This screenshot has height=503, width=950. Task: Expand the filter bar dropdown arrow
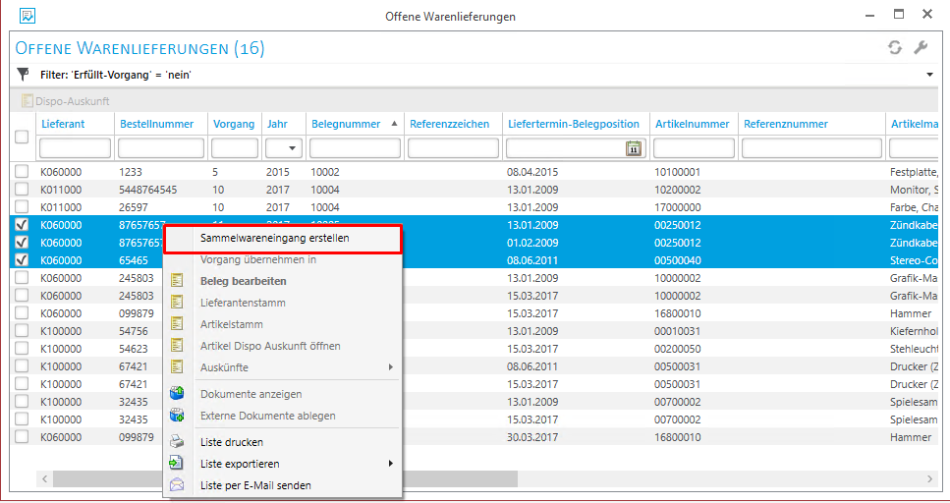coord(929,75)
